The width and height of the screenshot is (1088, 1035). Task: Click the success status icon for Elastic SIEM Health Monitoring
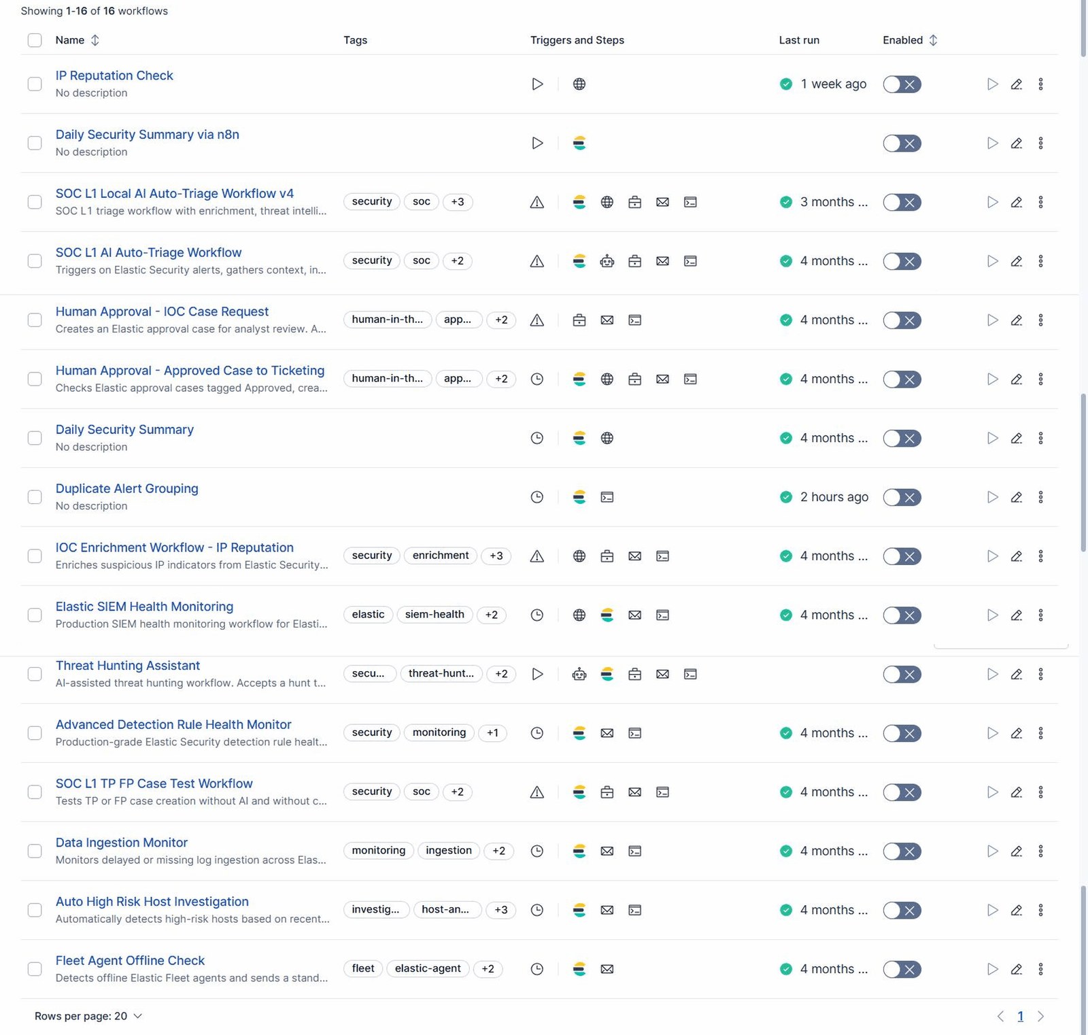click(x=786, y=615)
